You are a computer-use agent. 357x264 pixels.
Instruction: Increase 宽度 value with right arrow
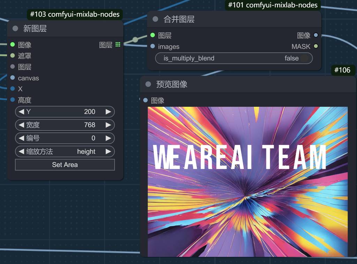(x=108, y=125)
